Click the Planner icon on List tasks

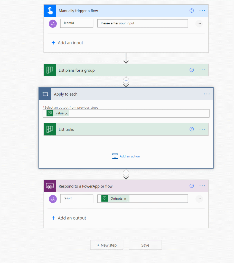click(50, 129)
